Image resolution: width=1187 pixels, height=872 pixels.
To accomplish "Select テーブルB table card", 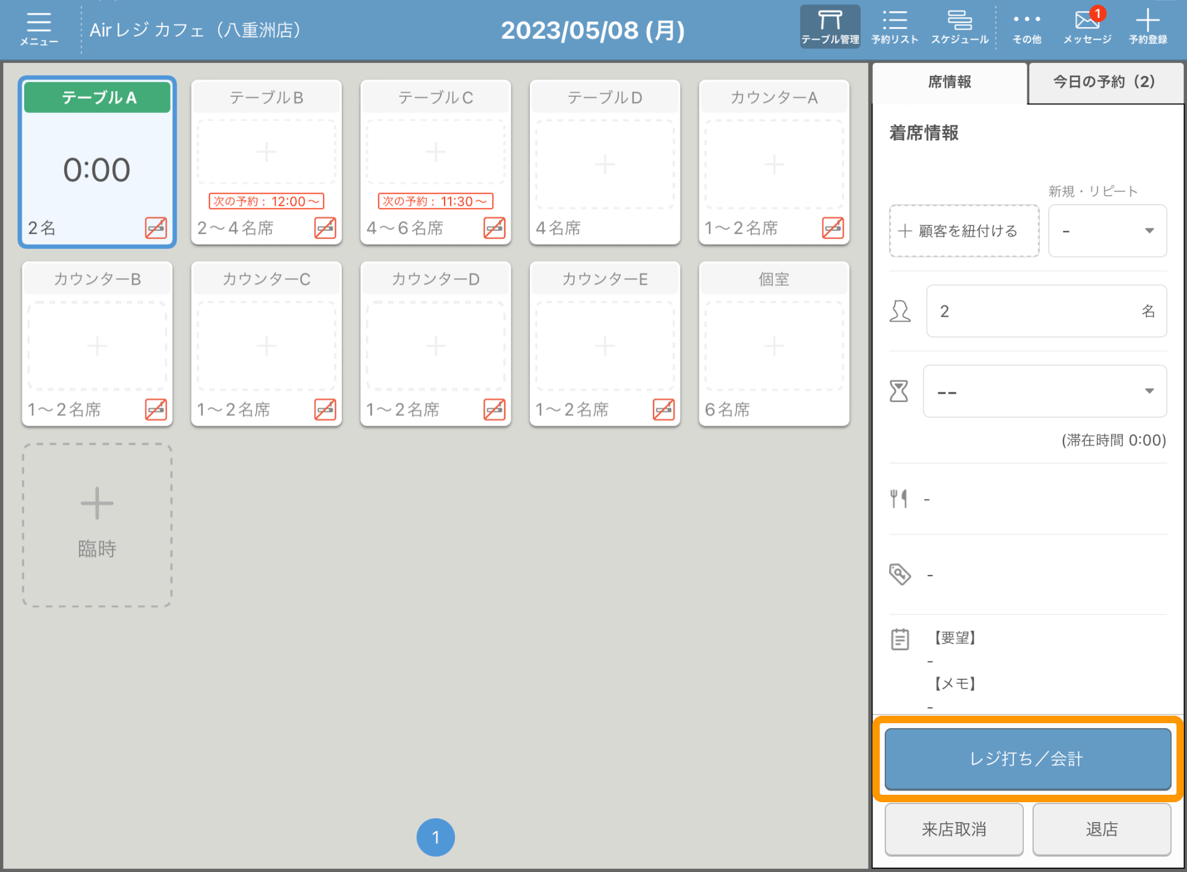I will pyautogui.click(x=266, y=160).
